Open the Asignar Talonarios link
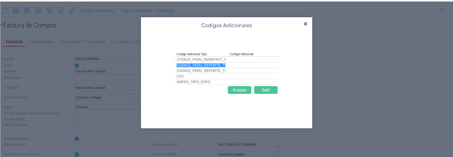Image resolution: width=453 pixels, height=157 pixels. point(136,11)
